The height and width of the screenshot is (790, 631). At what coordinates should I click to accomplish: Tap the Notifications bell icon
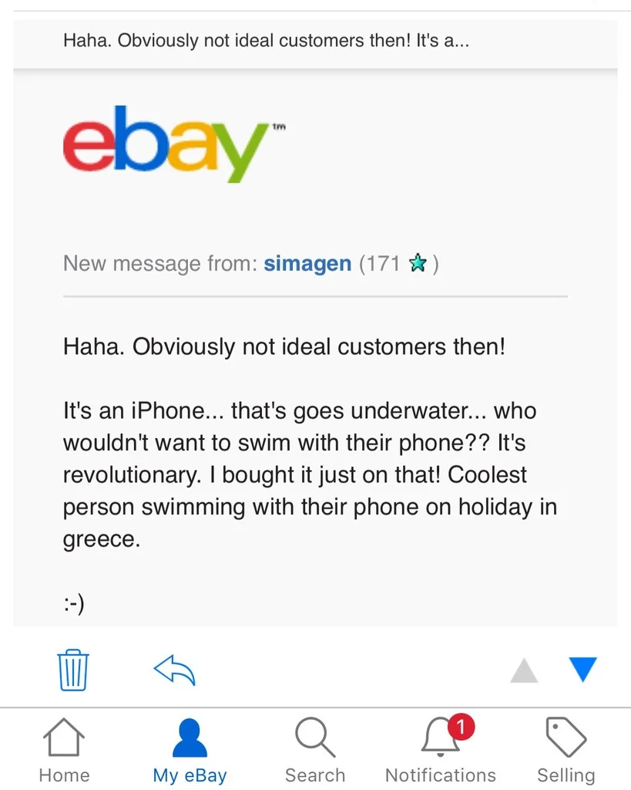click(x=440, y=737)
